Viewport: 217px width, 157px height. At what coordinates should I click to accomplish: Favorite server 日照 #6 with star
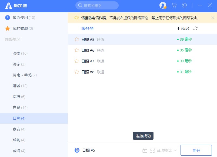pyautogui.click(x=77, y=50)
